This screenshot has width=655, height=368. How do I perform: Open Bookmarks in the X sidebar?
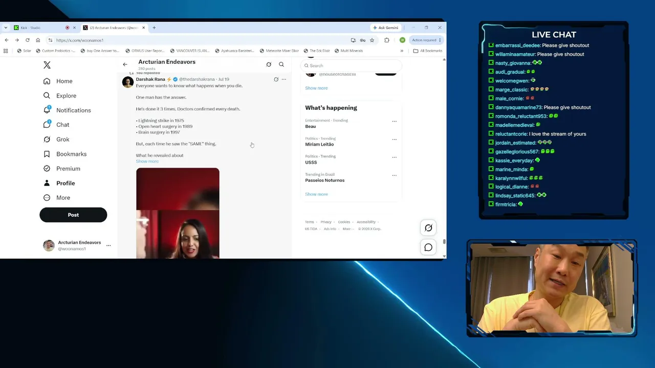(x=65, y=154)
